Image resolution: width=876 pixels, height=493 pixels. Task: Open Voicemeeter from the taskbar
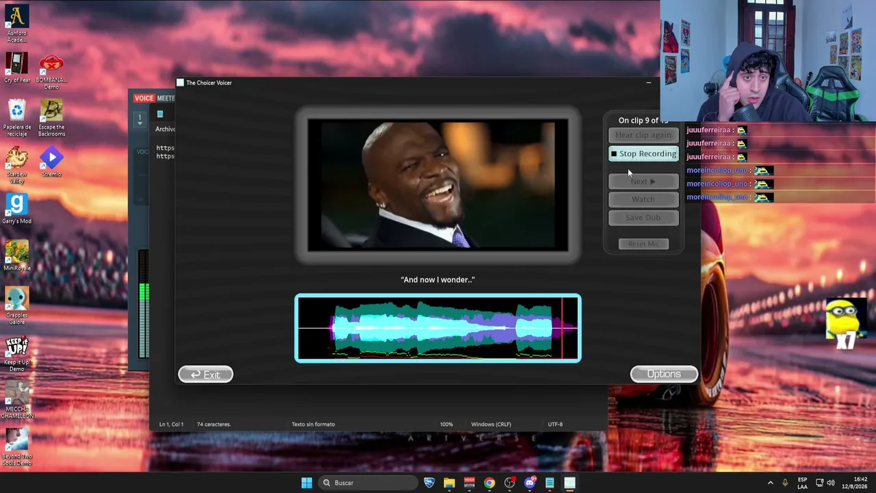coord(469,483)
